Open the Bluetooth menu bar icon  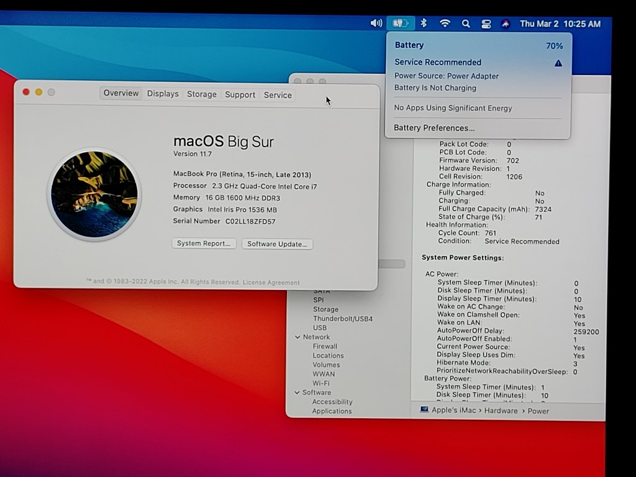point(424,23)
